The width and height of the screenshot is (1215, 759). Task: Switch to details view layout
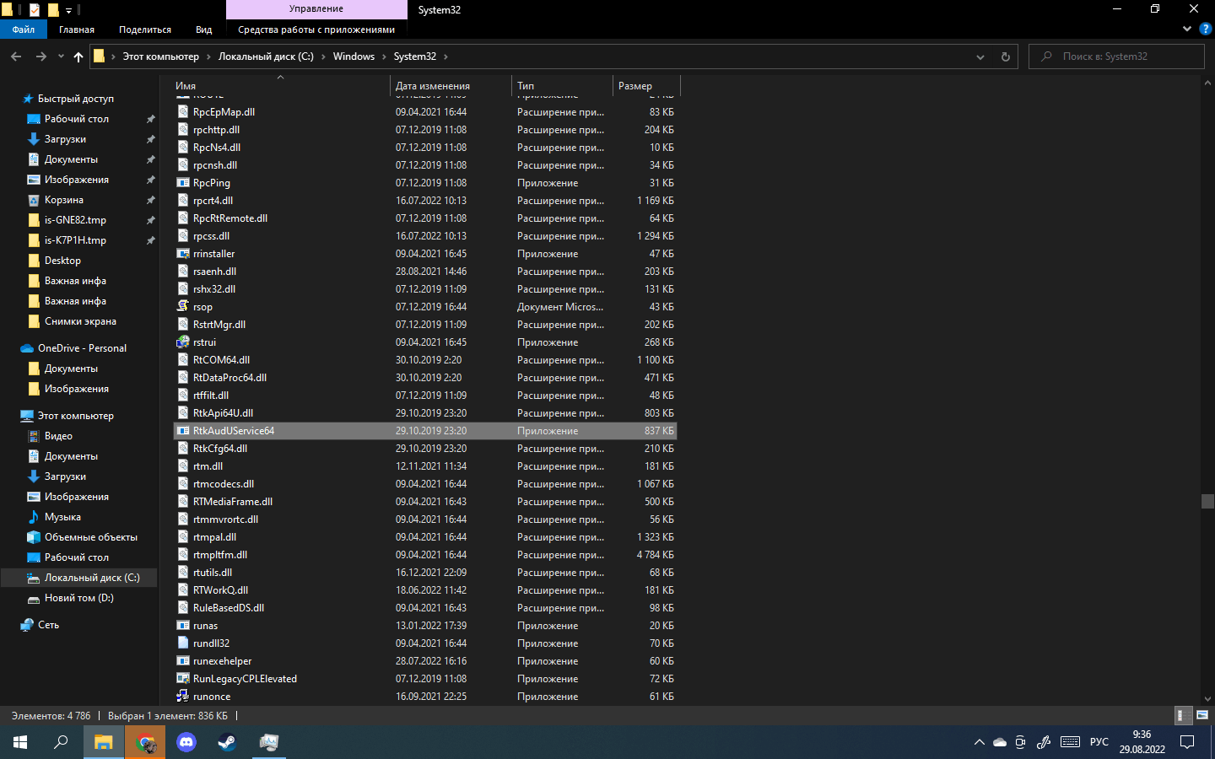click(1184, 715)
